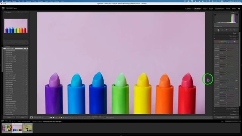Expand the Detail panel
Image resolution: width=242 pixels, height=136 pixels.
pyautogui.click(x=238, y=112)
